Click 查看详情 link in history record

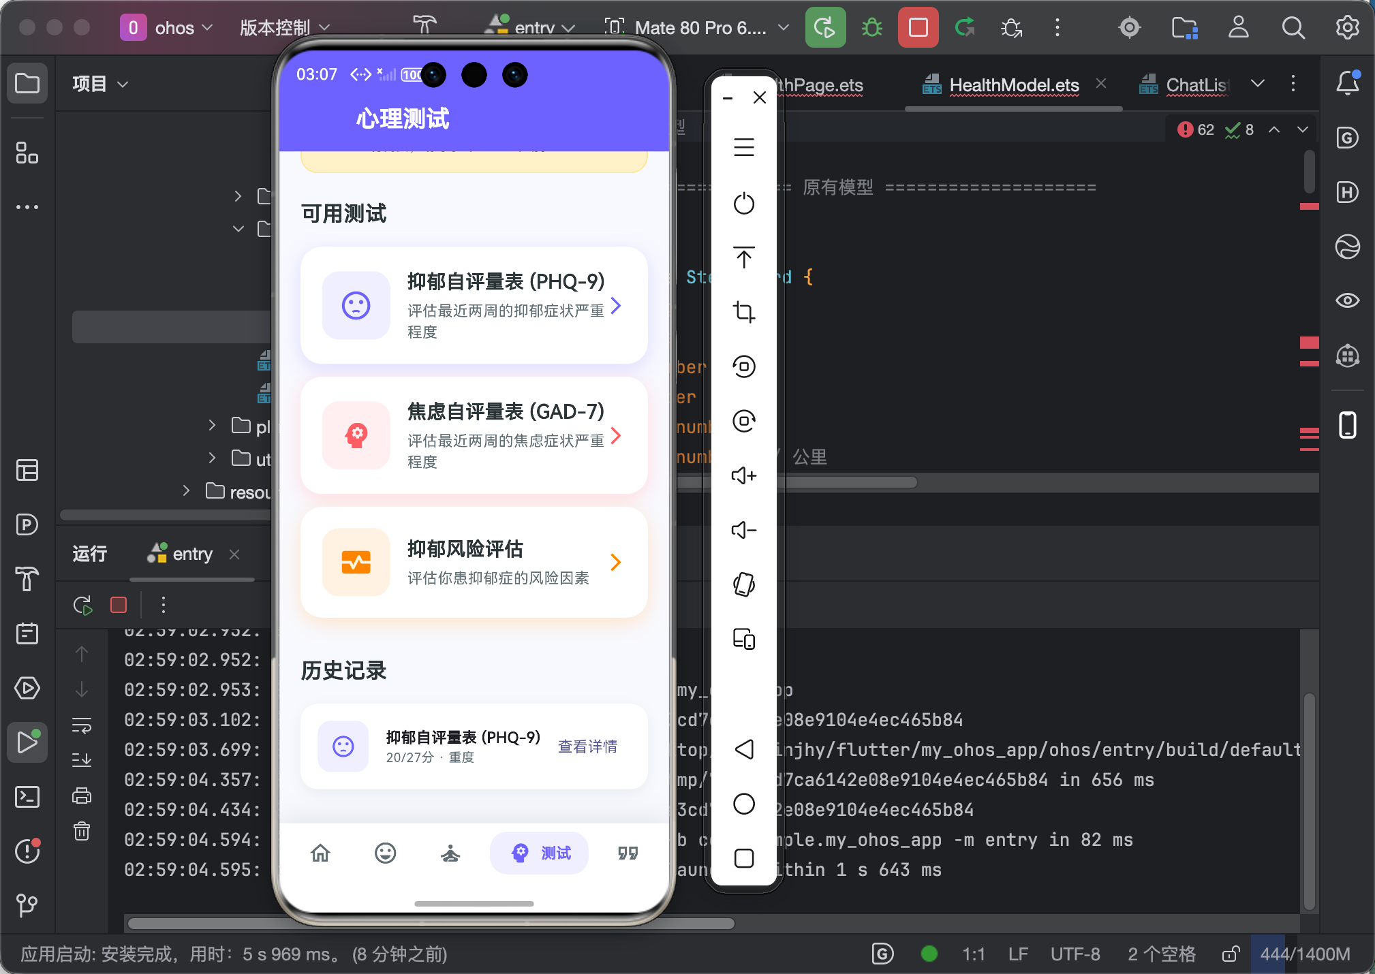(x=587, y=747)
